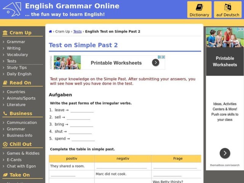Click the smiley icon beside Chill Out

[5, 144]
